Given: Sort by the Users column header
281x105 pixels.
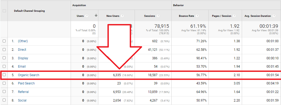Looking at the screenshot, I should tap(80, 16).
